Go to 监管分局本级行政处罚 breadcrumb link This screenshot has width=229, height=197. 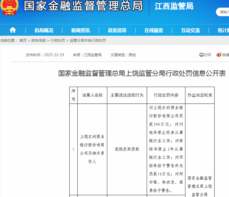88,40
